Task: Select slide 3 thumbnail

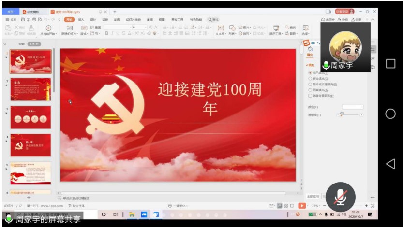Action: point(30,117)
